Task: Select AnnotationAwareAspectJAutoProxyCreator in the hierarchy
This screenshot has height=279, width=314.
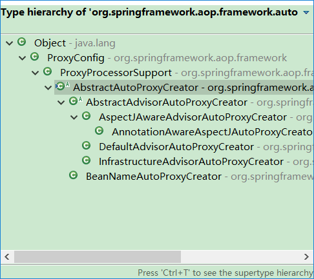Action: 212,132
